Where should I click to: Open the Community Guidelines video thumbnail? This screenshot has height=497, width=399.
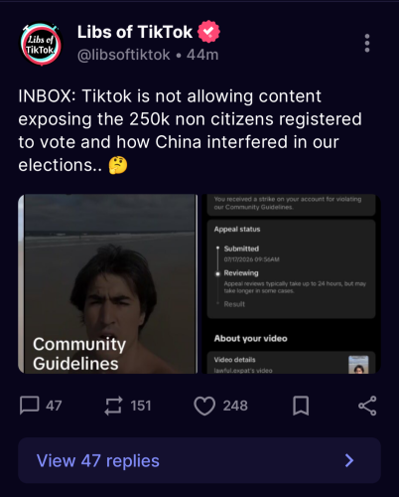tap(108, 283)
